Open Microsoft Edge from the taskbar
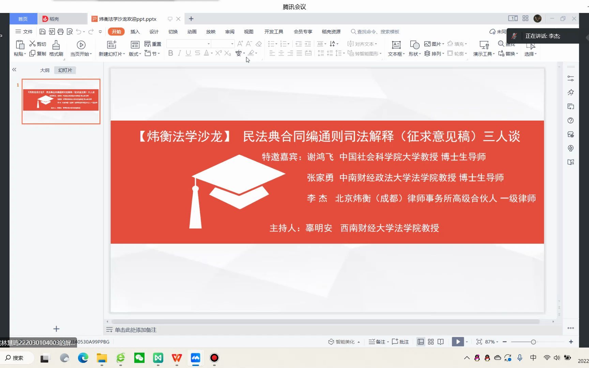 click(x=83, y=358)
